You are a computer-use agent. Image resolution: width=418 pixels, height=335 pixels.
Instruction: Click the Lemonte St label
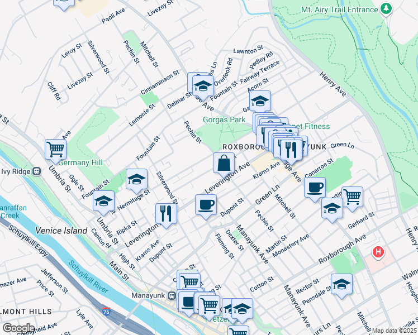[142, 115]
